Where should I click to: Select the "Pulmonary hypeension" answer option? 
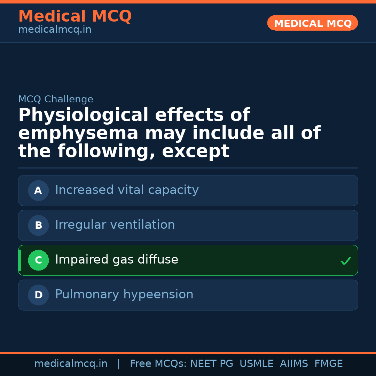coord(124,295)
